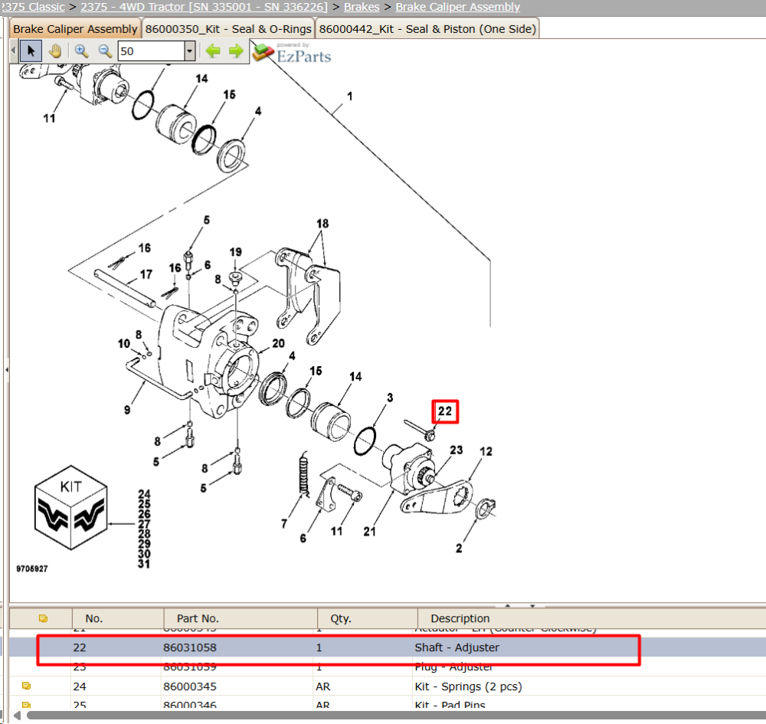The image size is (766, 724).
Task: Open 86000350_Kit - Seal & O-Rings tab
Action: (228, 29)
